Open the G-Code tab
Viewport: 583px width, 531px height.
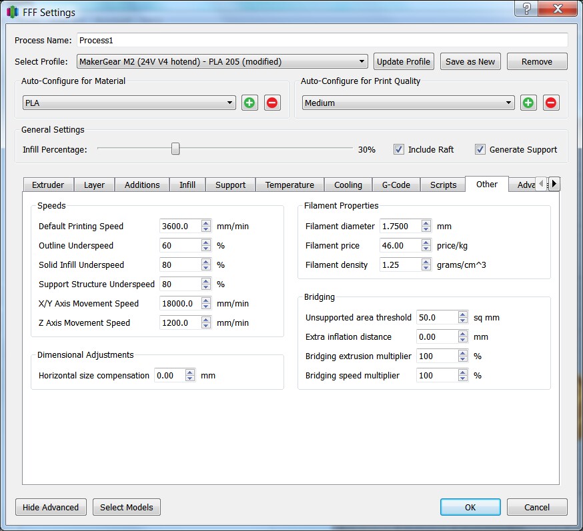(x=396, y=185)
